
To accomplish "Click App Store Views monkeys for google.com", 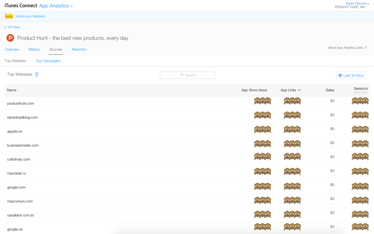I will coord(263,186).
